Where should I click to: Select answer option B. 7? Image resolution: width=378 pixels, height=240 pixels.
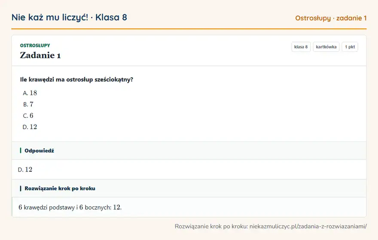(x=28, y=104)
